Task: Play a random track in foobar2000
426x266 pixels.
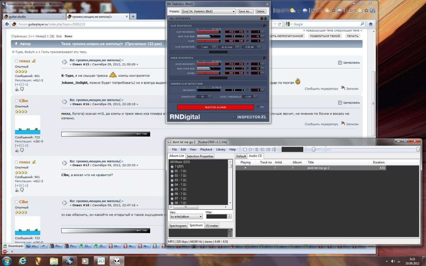Action: [274, 150]
